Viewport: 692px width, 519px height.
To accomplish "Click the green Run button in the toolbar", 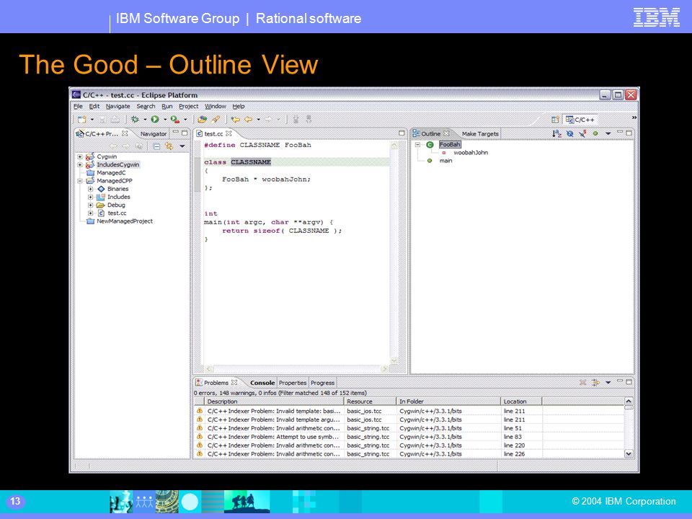I will (155, 119).
